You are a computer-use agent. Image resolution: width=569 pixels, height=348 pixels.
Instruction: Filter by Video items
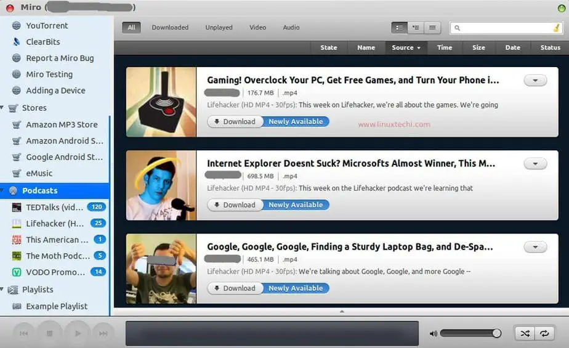click(x=257, y=28)
